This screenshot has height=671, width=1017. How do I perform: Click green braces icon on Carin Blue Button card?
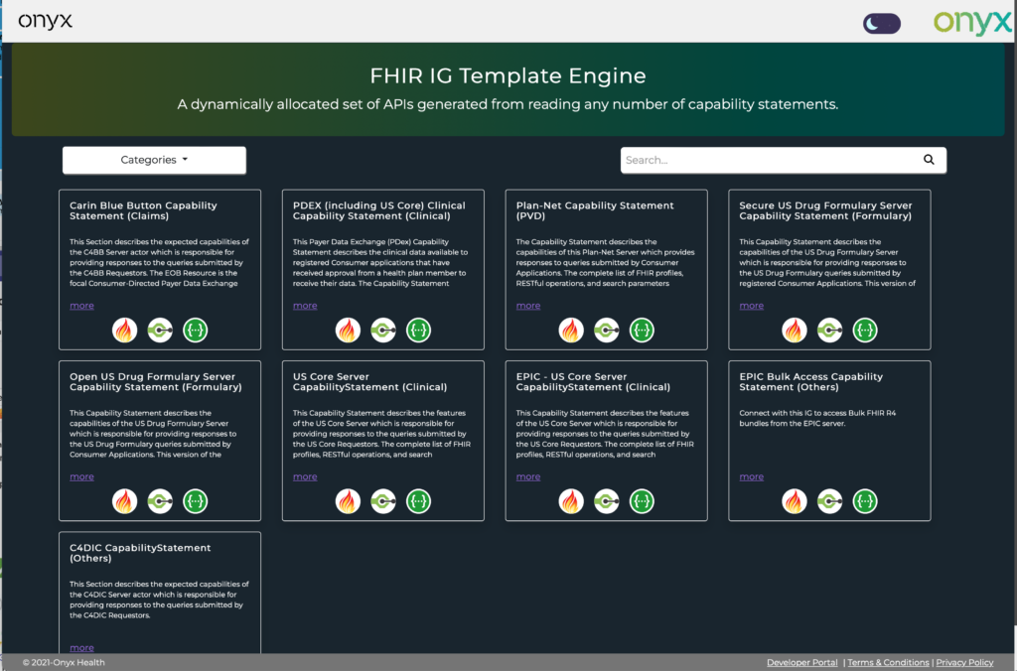point(196,330)
